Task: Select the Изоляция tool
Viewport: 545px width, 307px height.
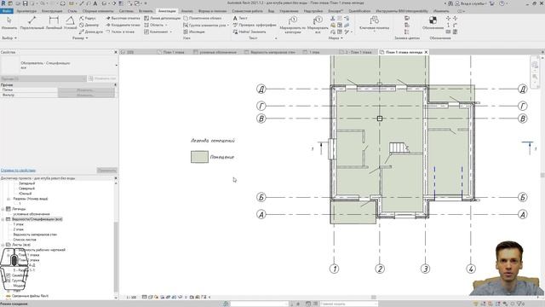Action: [194, 32]
